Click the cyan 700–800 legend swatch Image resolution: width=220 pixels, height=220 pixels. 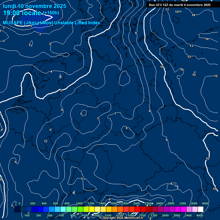click(63, 209)
